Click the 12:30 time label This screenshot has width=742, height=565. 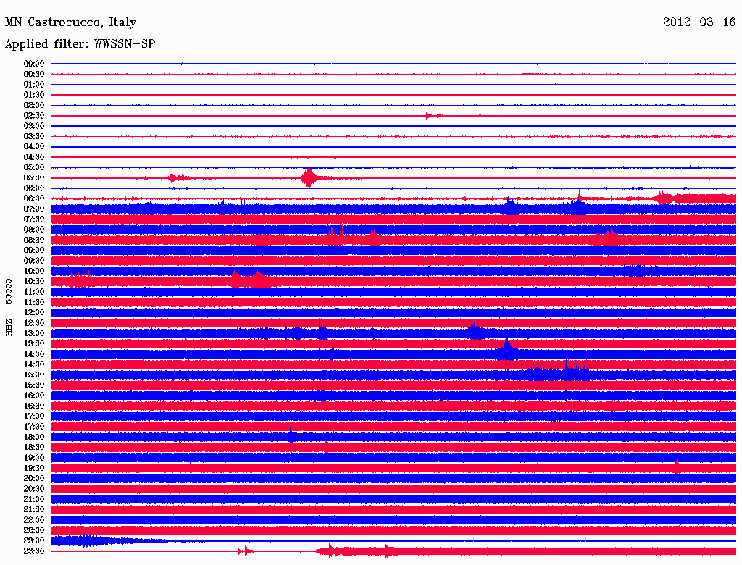(x=34, y=323)
